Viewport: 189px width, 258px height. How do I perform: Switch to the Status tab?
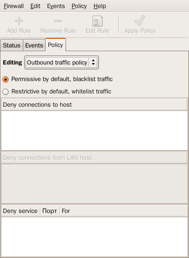(11, 45)
